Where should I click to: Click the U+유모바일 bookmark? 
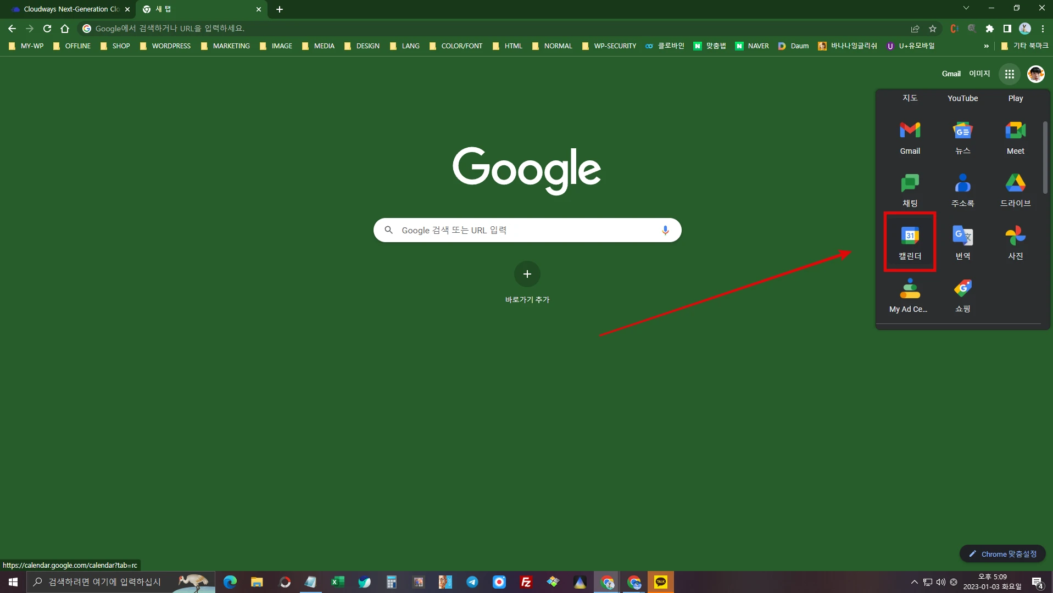[x=910, y=46]
